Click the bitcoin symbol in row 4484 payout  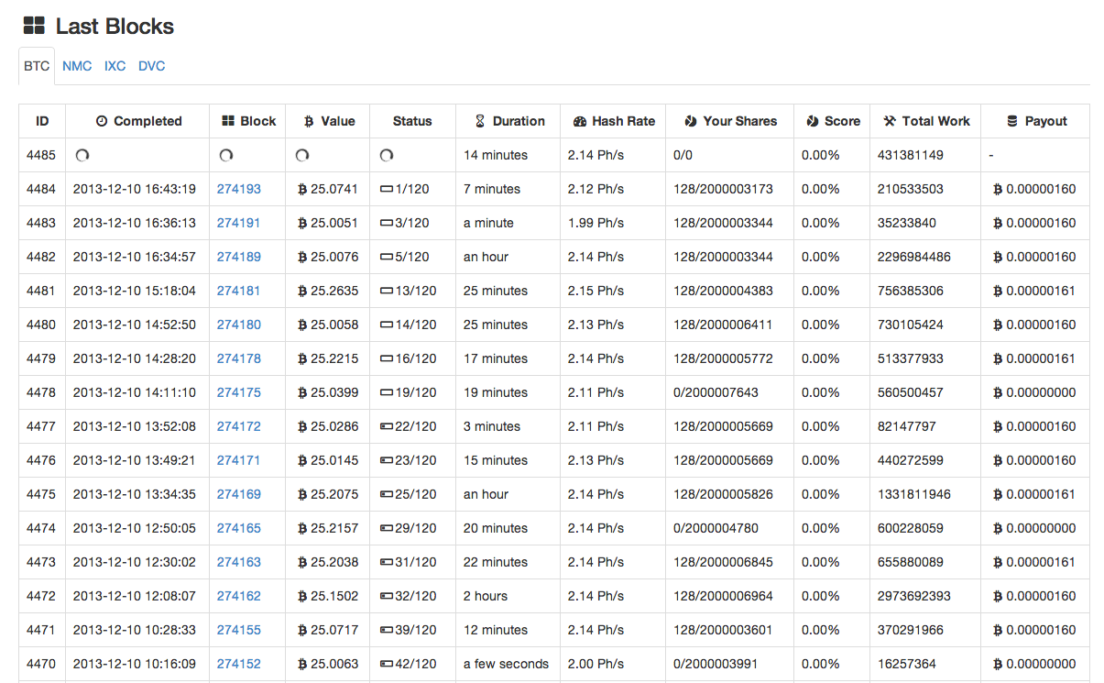(x=998, y=189)
